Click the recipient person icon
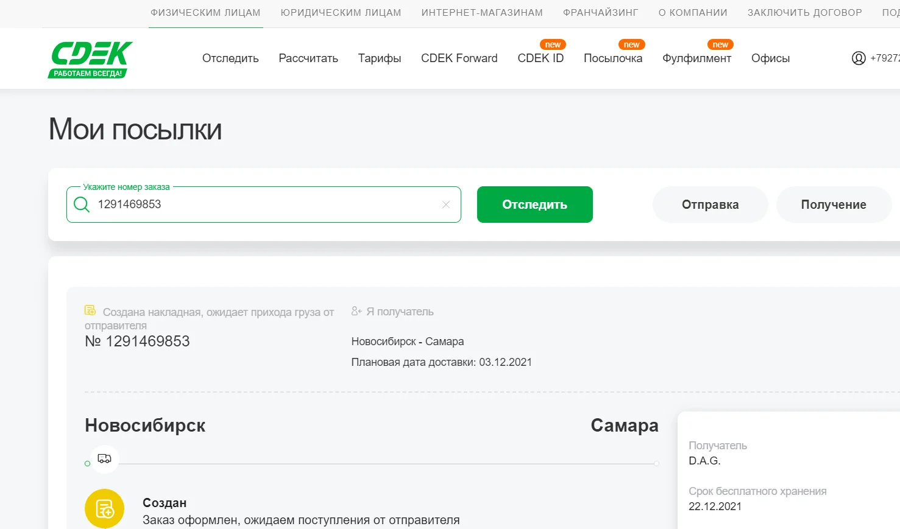900x529 pixels. [356, 311]
